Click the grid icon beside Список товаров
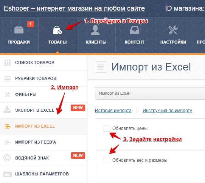The image size is (205, 183). click(8, 63)
